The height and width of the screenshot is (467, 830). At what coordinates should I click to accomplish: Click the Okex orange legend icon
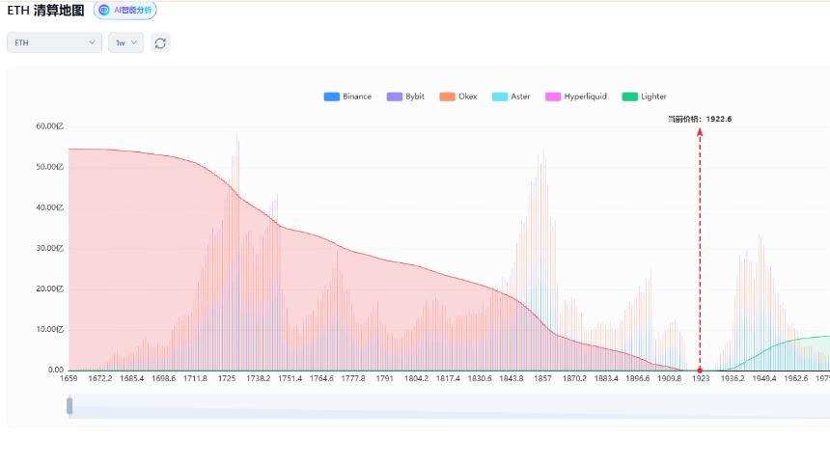coord(447,96)
